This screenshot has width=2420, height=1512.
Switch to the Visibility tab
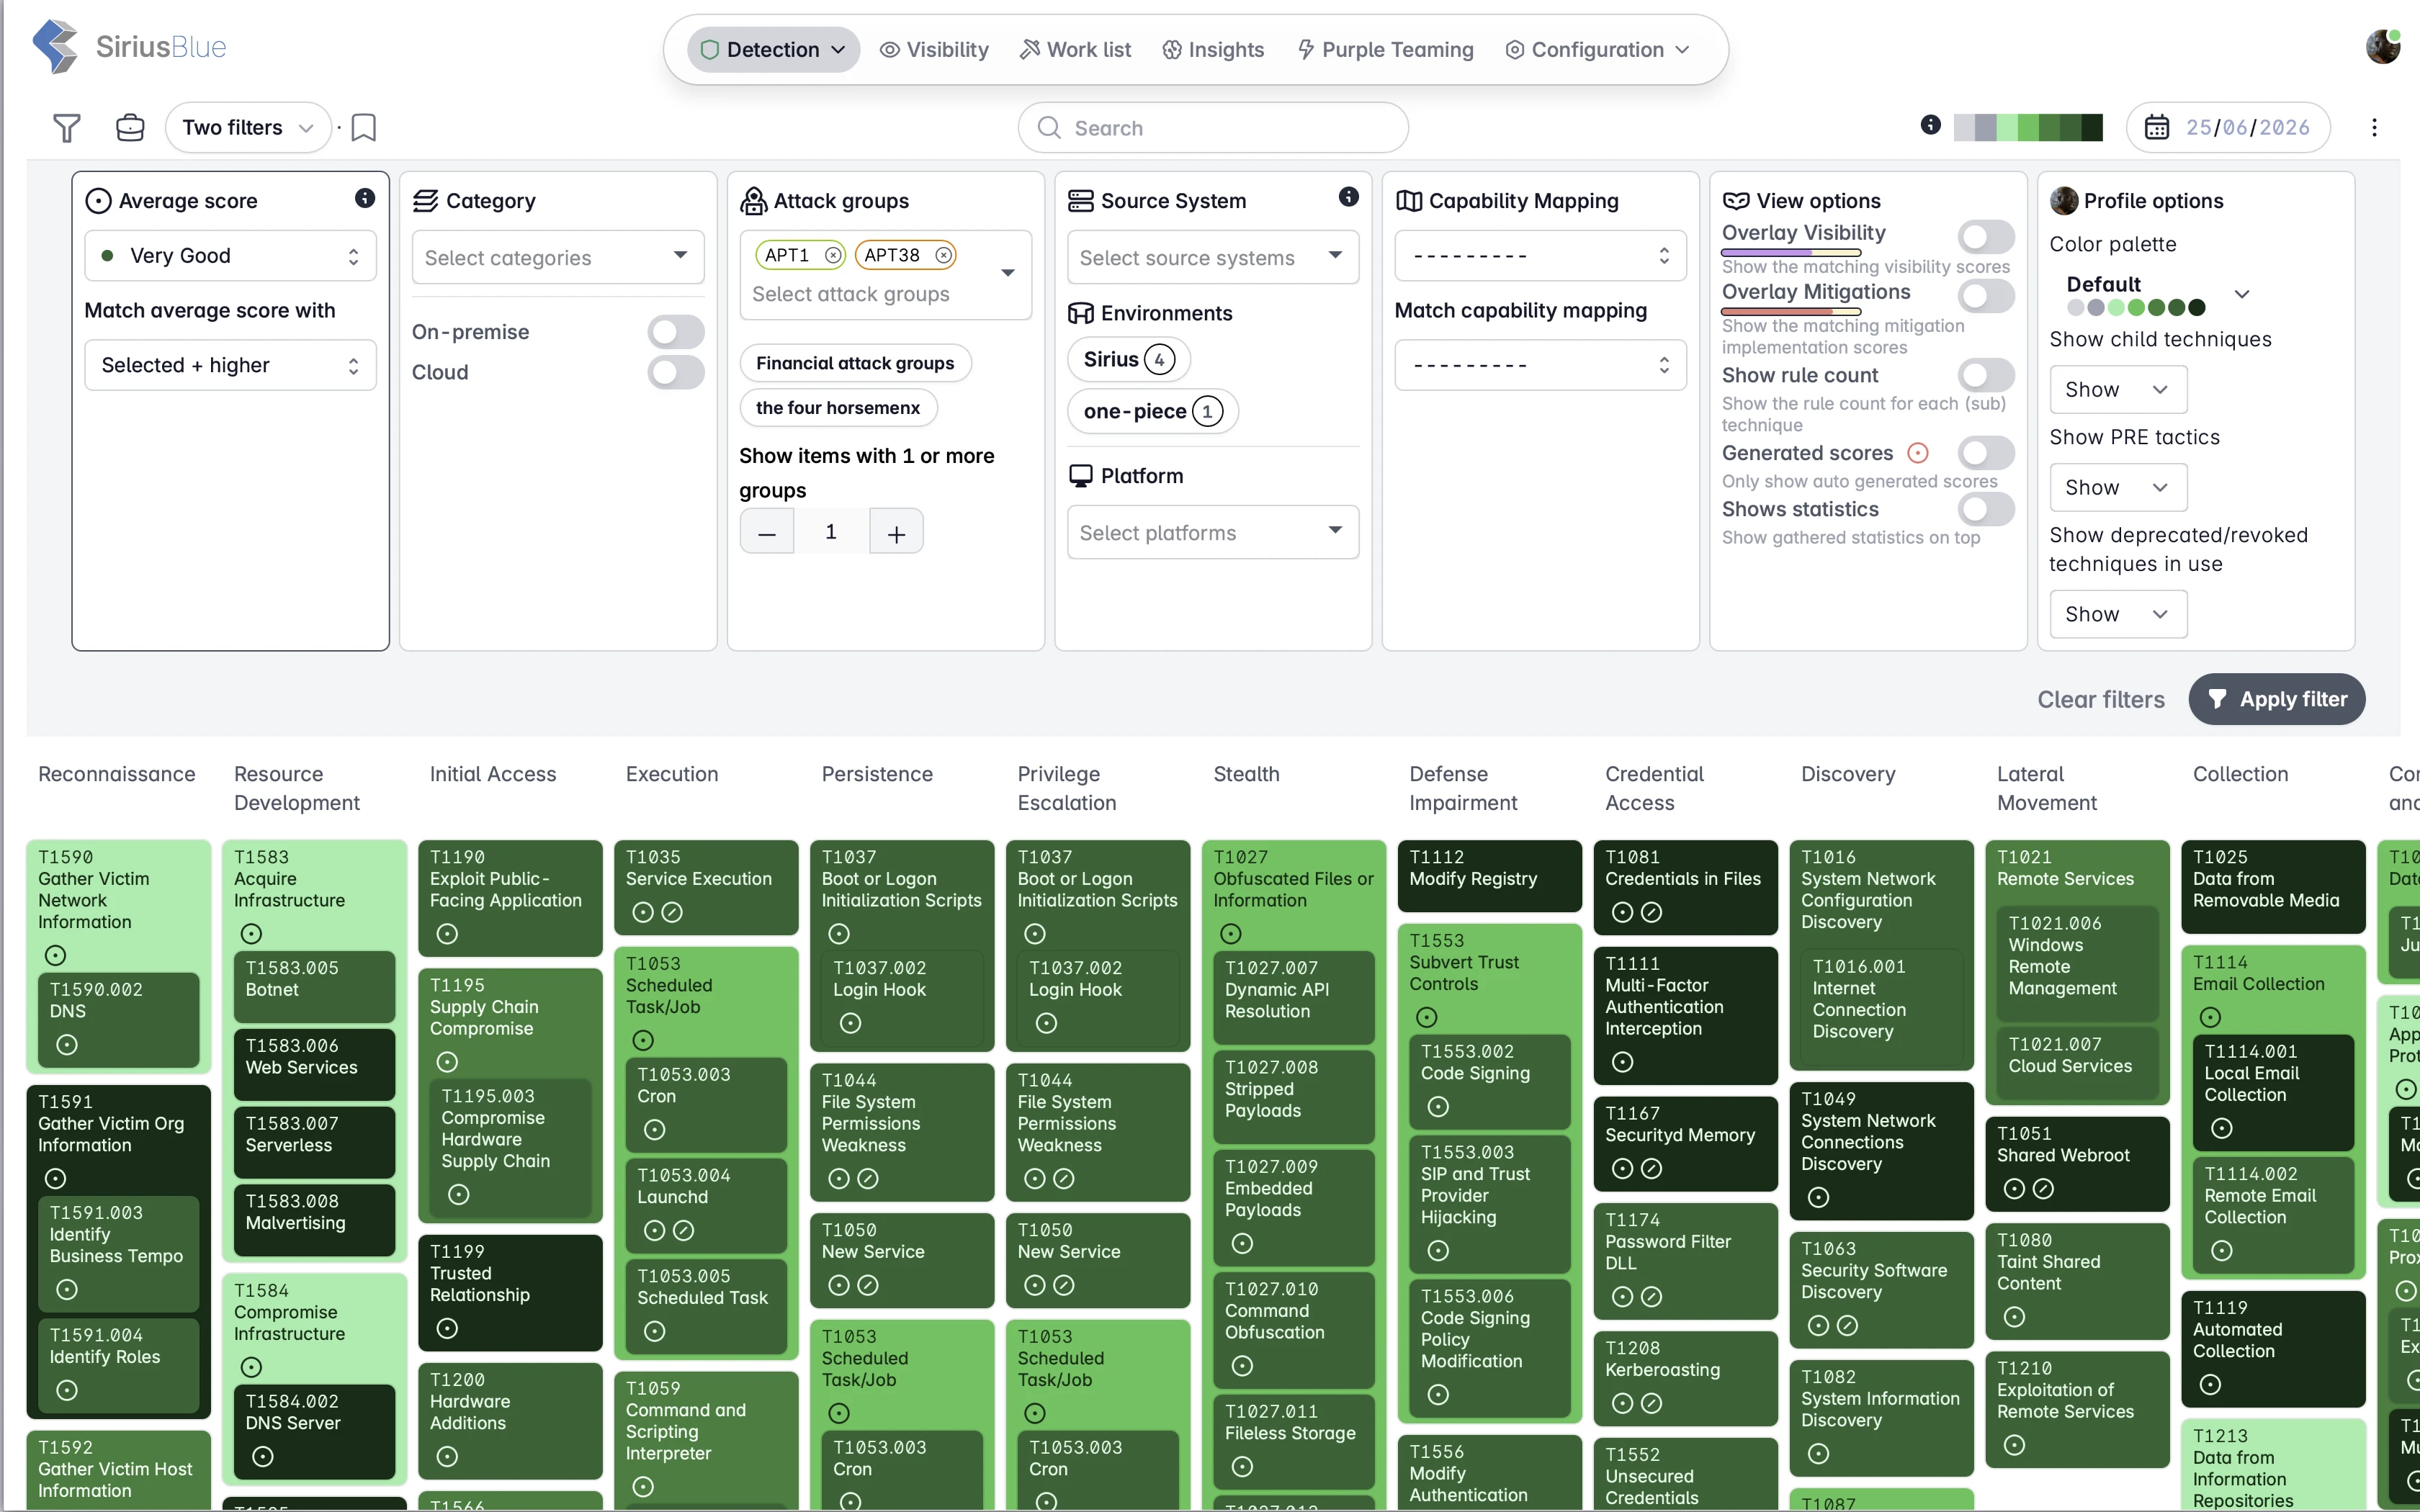tap(934, 50)
